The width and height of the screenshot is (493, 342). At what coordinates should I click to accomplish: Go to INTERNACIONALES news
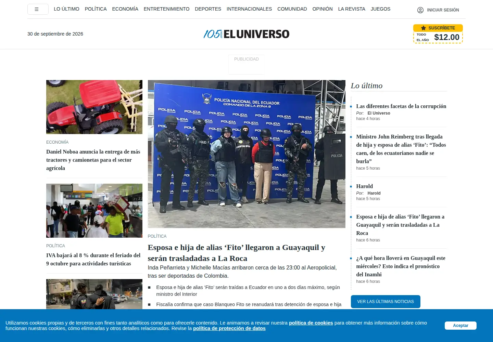click(x=249, y=9)
